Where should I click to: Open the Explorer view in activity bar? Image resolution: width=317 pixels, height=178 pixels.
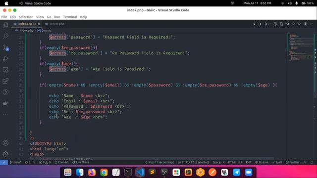click(5, 25)
